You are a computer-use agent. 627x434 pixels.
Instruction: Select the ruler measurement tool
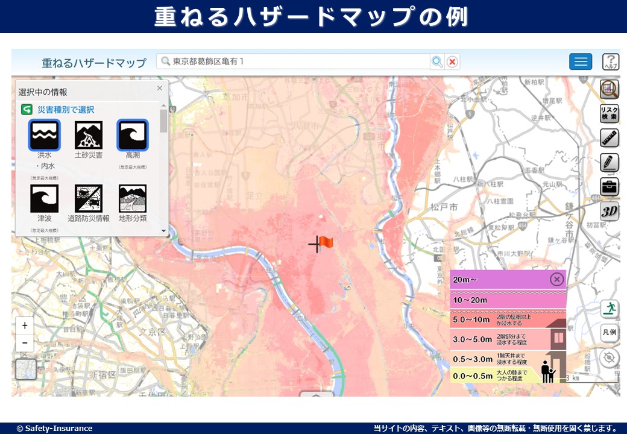pos(610,138)
